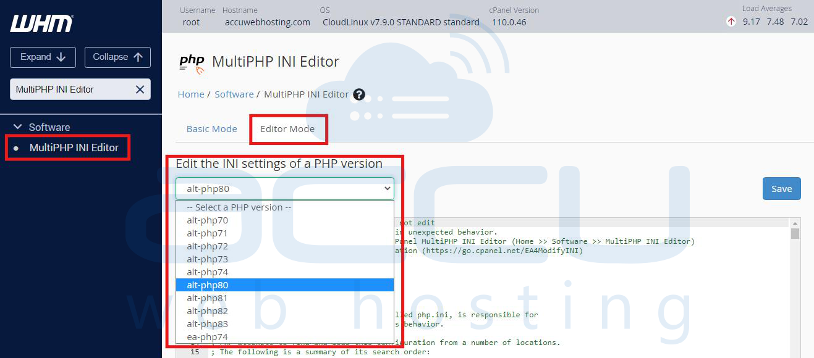This screenshot has height=358, width=814.
Task: Save the INI settings
Action: click(781, 189)
